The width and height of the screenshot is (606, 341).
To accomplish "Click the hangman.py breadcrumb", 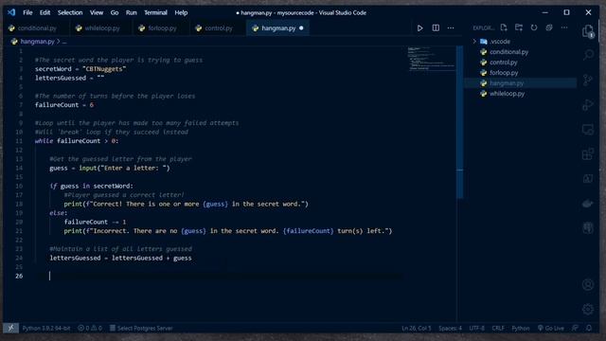I will [x=37, y=42].
